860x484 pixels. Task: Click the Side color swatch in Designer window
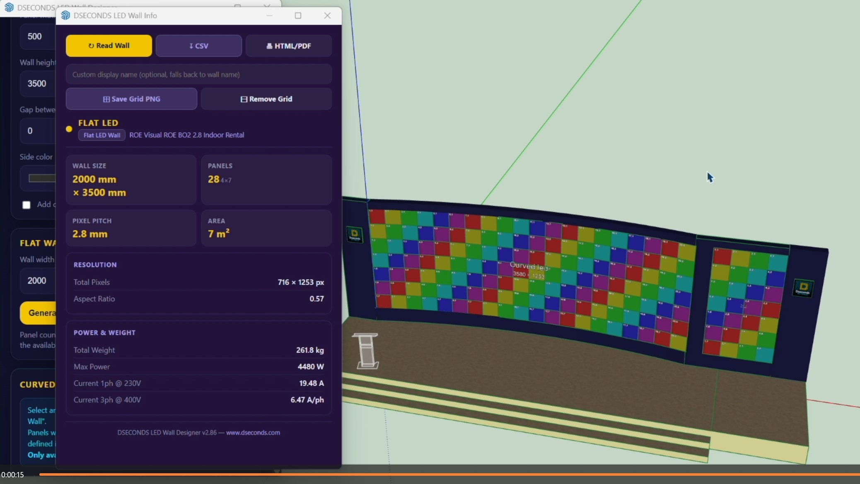[42, 178]
